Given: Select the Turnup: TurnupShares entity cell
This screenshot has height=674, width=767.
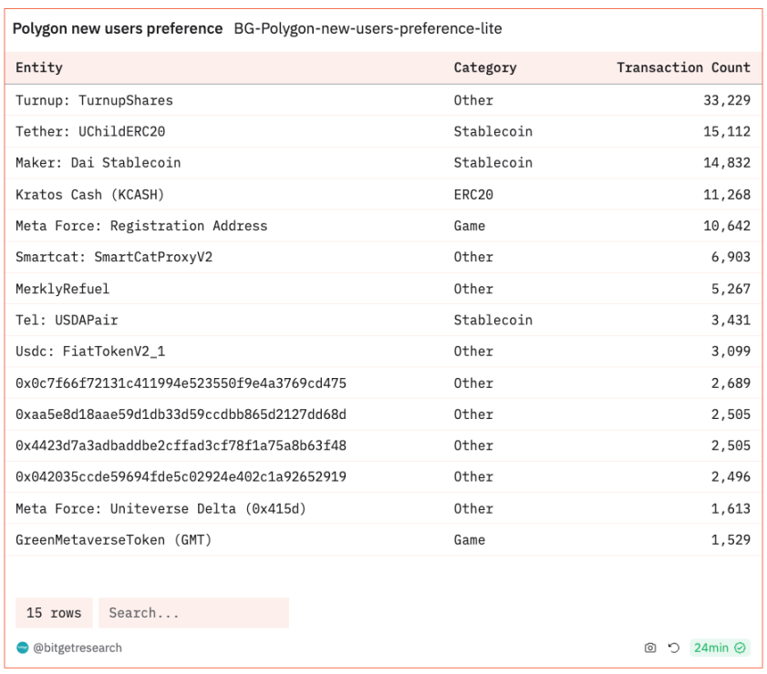Looking at the screenshot, I should (94, 100).
